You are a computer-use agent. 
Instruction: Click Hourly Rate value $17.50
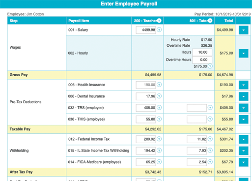(x=206, y=40)
